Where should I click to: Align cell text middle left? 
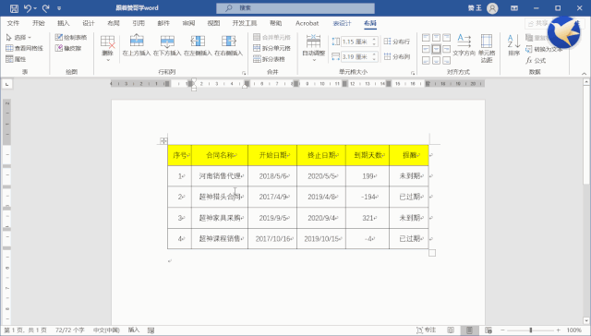click(x=426, y=49)
